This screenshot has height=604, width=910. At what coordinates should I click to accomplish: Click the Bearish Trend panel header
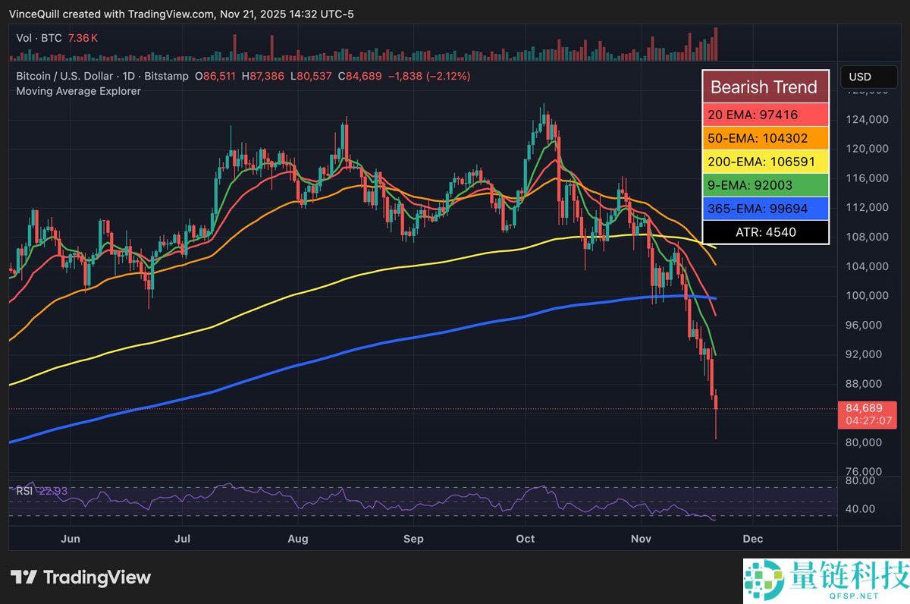[765, 87]
